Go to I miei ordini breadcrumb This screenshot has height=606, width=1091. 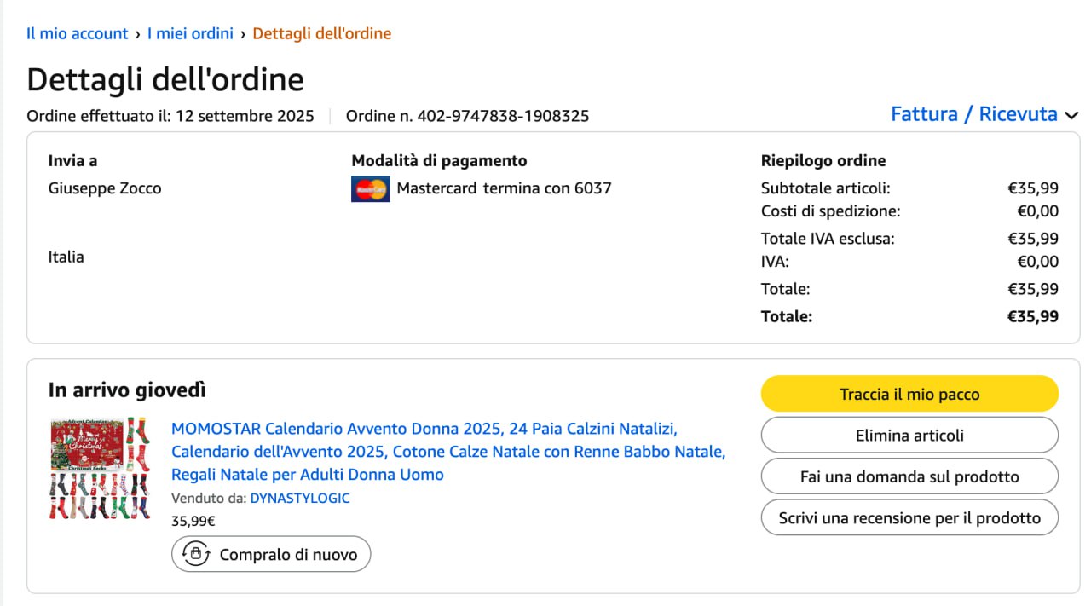(x=190, y=34)
